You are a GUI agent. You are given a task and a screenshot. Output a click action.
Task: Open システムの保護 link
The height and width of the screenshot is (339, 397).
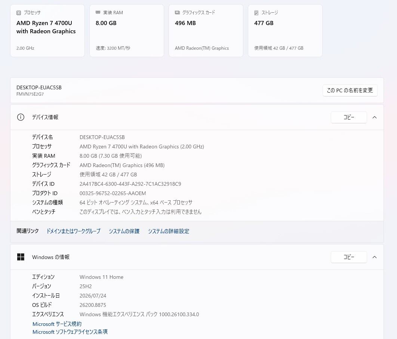(124, 231)
